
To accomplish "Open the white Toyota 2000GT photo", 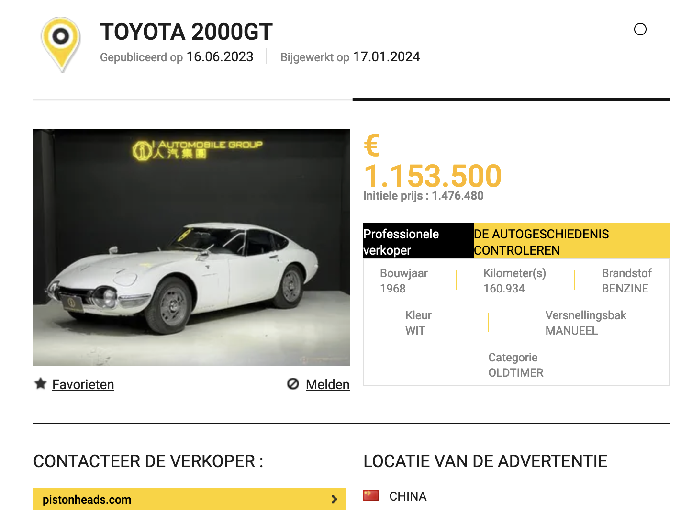I will [x=191, y=247].
